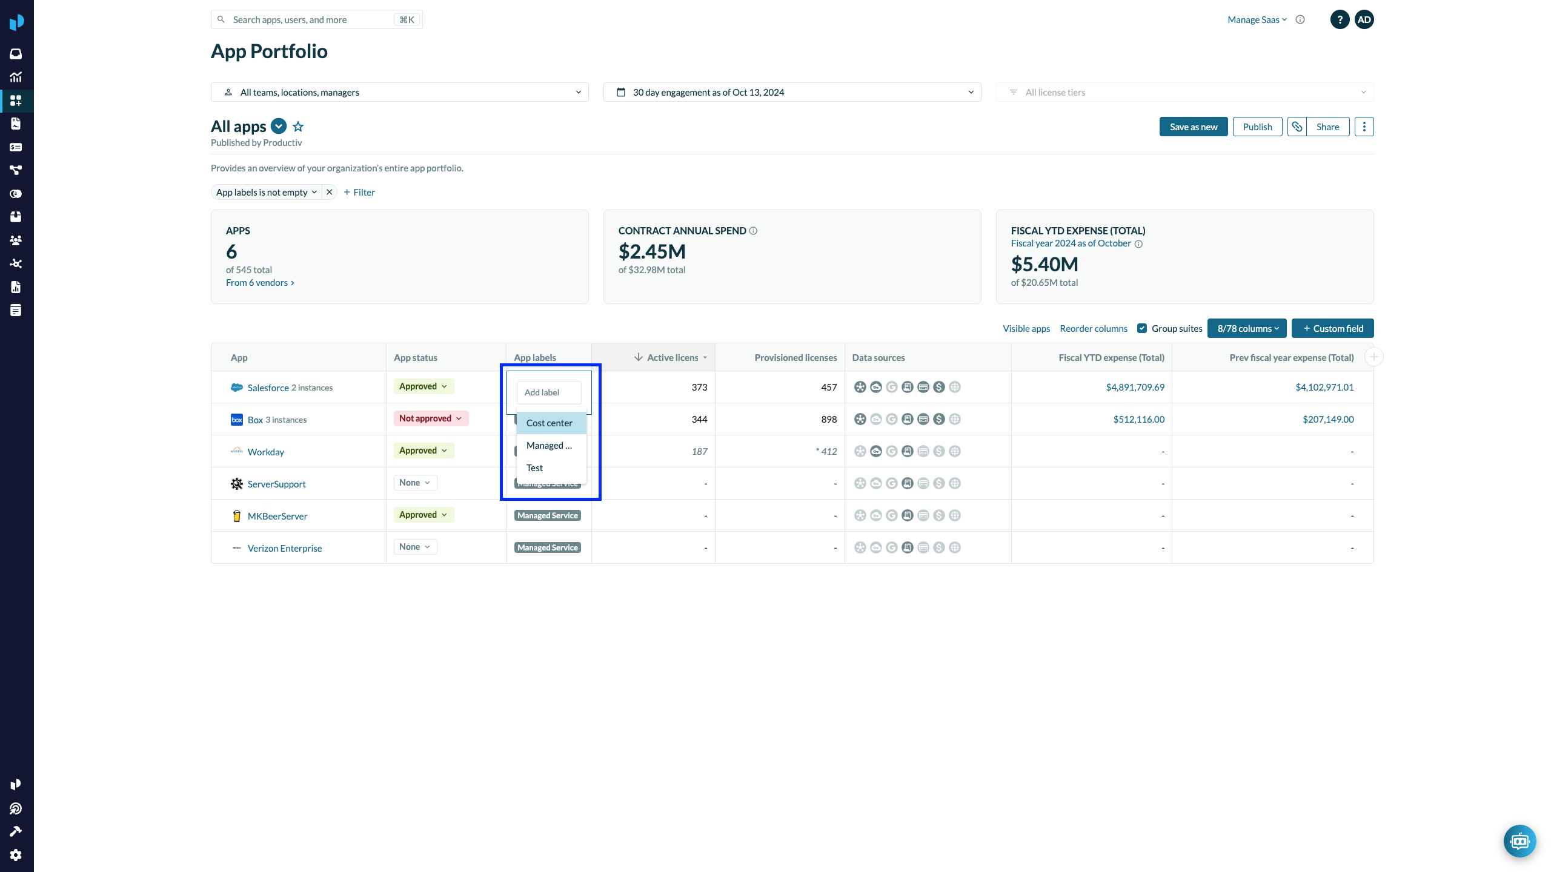Click the copy link icon next to Share
This screenshot has height=872, width=1551.
[1297, 127]
